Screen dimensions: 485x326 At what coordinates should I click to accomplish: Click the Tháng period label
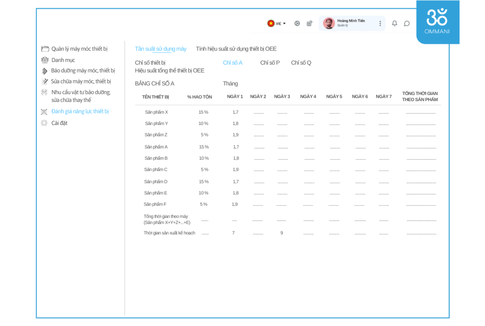point(230,84)
